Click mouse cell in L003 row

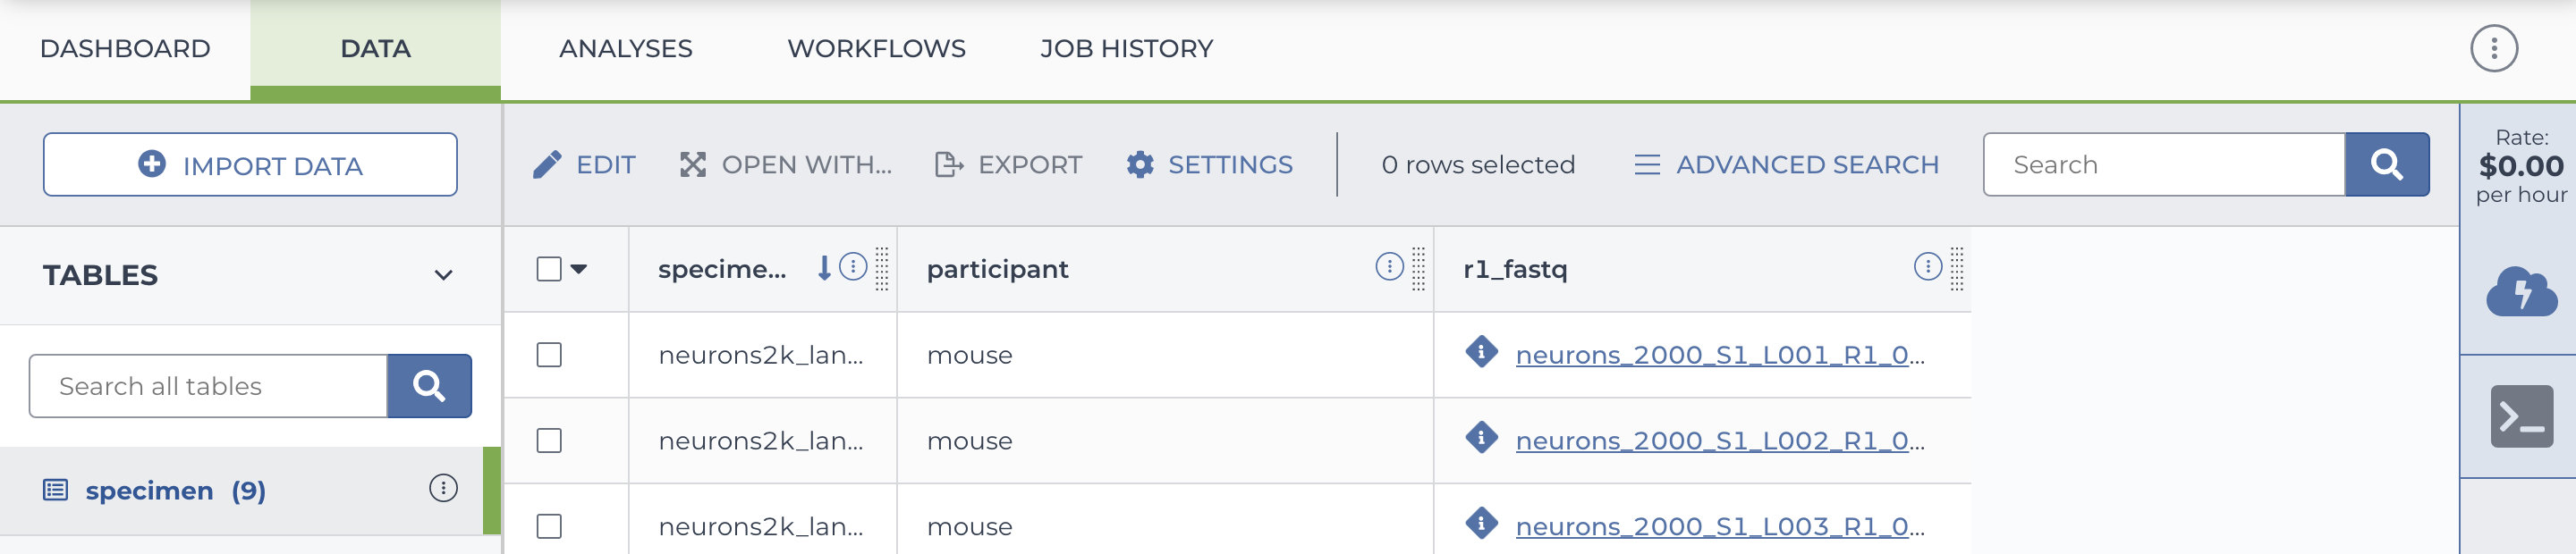pos(969,527)
